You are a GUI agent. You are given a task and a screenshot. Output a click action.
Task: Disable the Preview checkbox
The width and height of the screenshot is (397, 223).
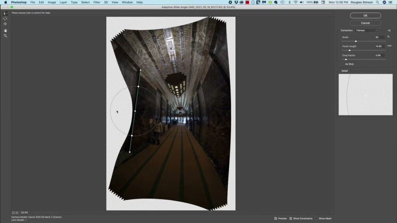click(x=276, y=218)
